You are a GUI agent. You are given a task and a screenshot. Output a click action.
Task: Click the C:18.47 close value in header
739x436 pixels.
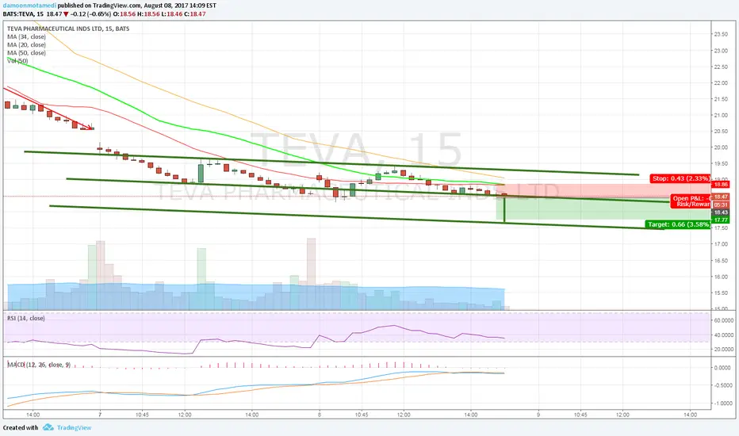[x=194, y=14]
